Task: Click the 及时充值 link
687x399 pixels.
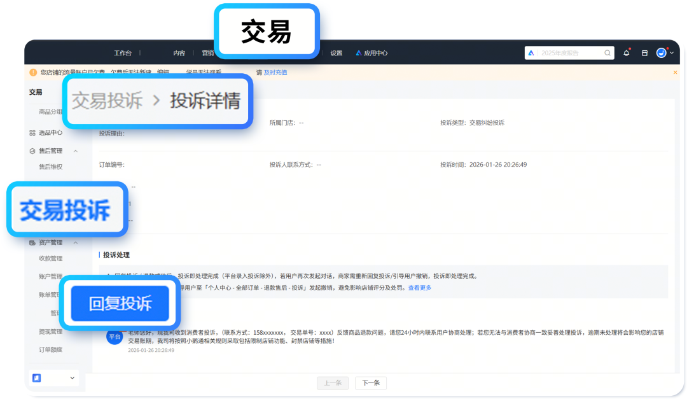Action: pyautogui.click(x=275, y=73)
